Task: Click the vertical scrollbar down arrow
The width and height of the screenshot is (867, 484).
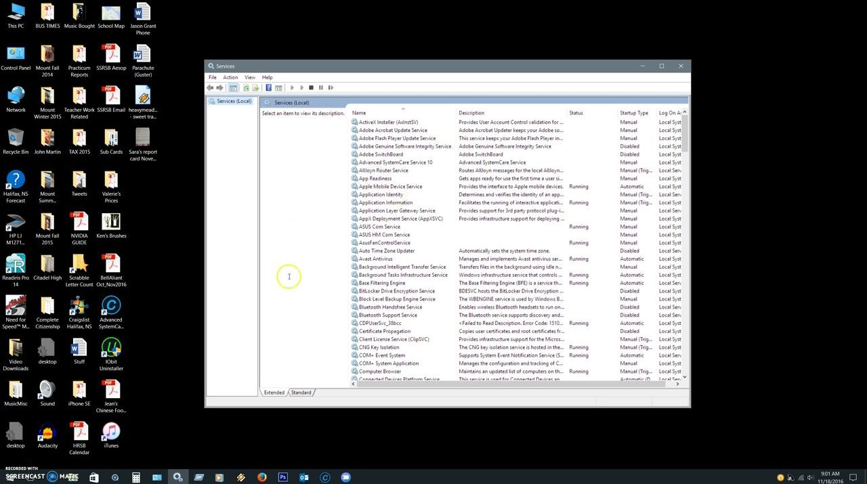Action: (685, 376)
